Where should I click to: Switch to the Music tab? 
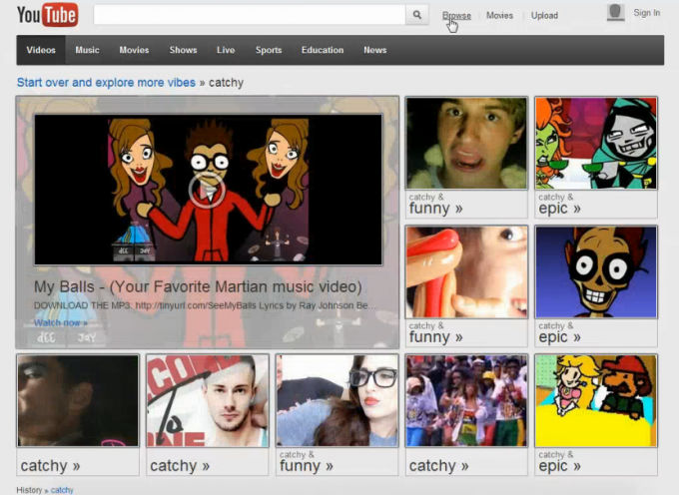87,50
